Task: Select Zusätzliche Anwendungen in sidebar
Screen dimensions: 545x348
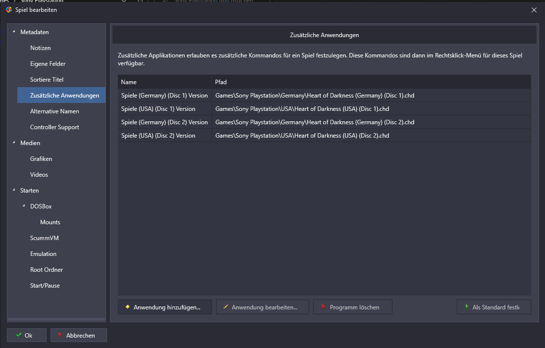Action: tap(61, 95)
